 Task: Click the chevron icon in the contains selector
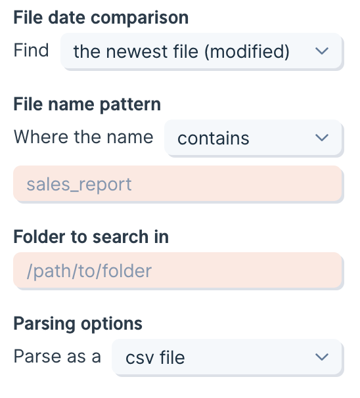tap(322, 138)
